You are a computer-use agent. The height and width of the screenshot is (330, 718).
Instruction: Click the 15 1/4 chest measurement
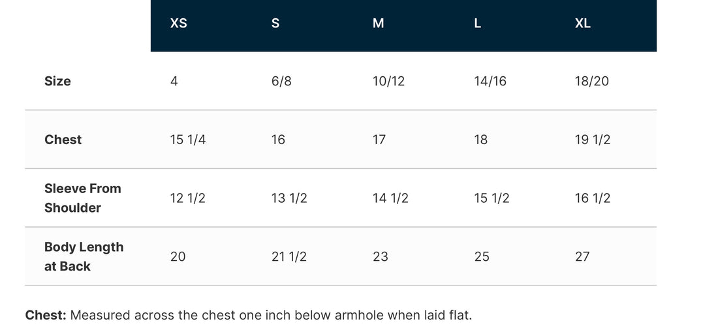[188, 140]
